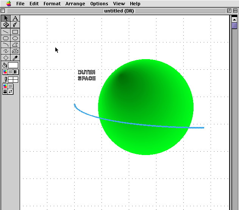This screenshot has width=239, height=210.
Task: Select the Rounded Rectangle tool
Action: coord(6,38)
